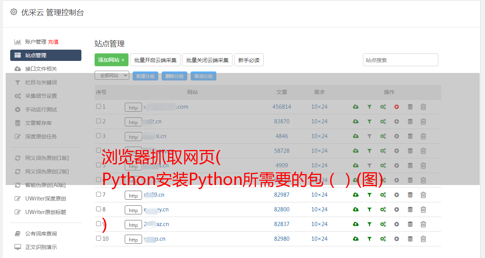The image size is (485, 258).
Task: Open UWriter深度原创 in the sidebar
Action: pyautogui.click(x=46, y=199)
